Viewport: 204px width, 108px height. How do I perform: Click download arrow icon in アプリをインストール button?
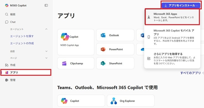click(166, 6)
